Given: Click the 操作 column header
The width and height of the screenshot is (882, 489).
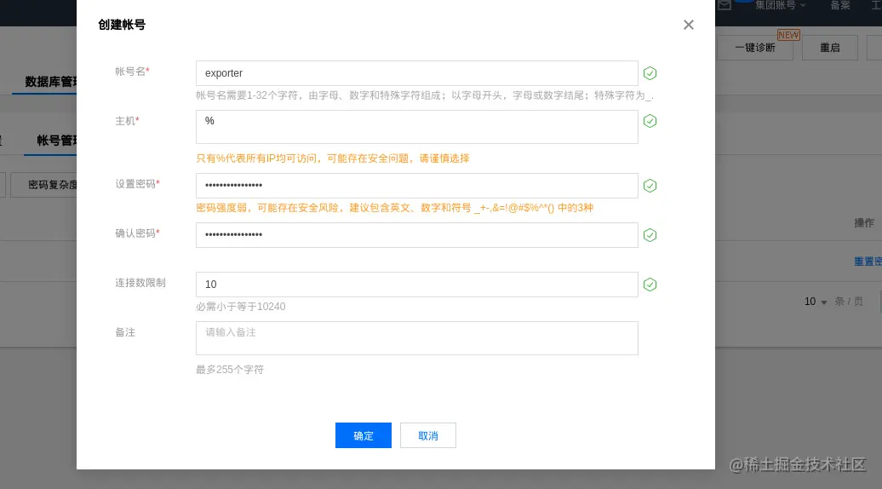Looking at the screenshot, I should point(864,223).
